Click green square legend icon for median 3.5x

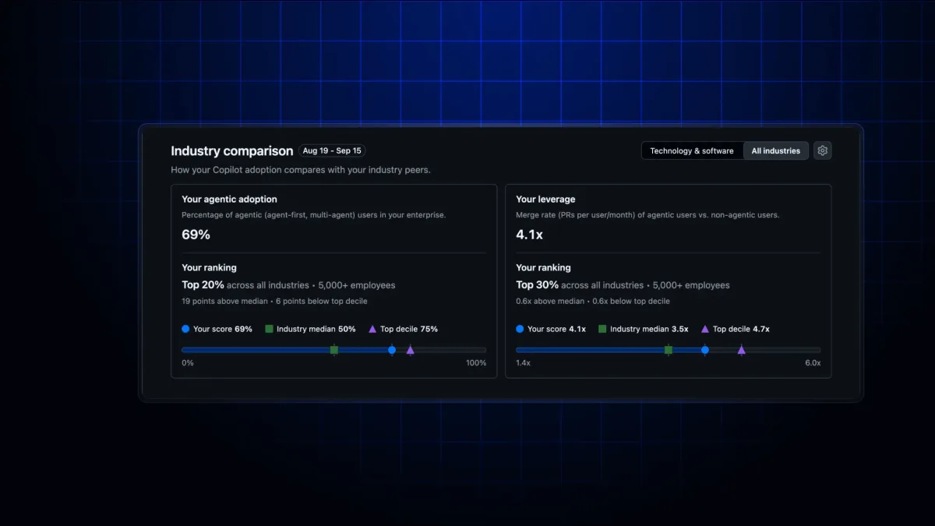(x=602, y=329)
